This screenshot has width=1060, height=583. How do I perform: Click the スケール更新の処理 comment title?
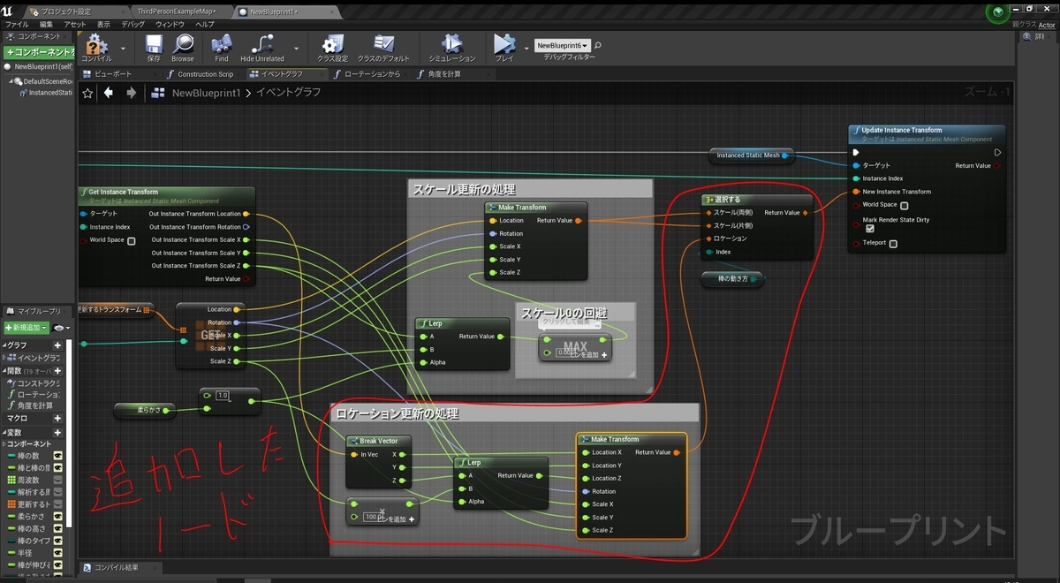click(464, 190)
